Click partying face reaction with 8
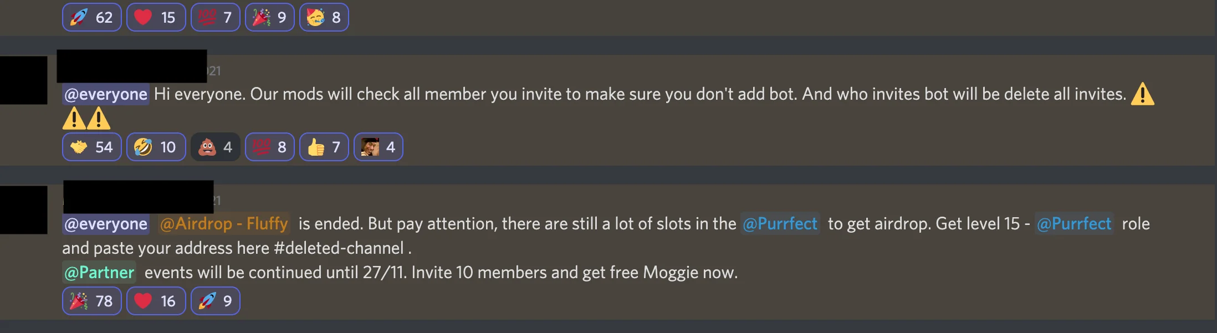Screen dimensions: 1217x333 pos(324,17)
